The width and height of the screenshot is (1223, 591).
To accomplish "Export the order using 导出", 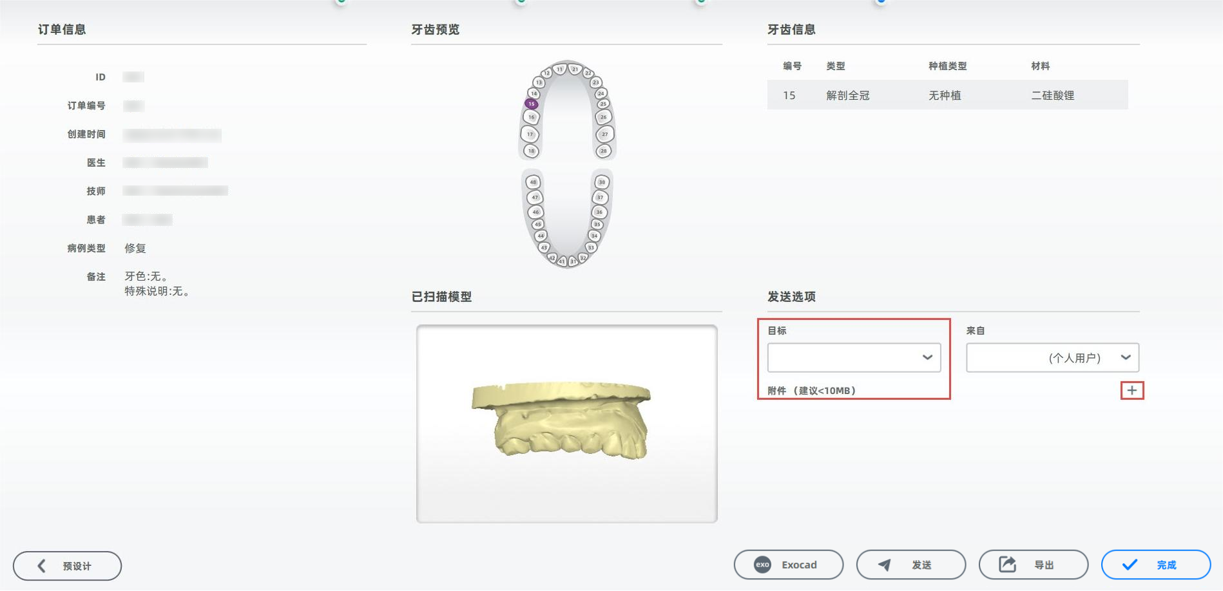I will tap(1033, 565).
